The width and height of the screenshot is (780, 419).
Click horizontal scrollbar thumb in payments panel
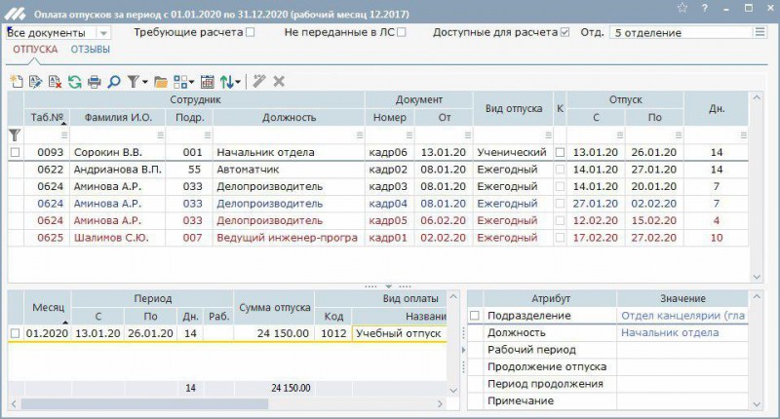(144, 403)
